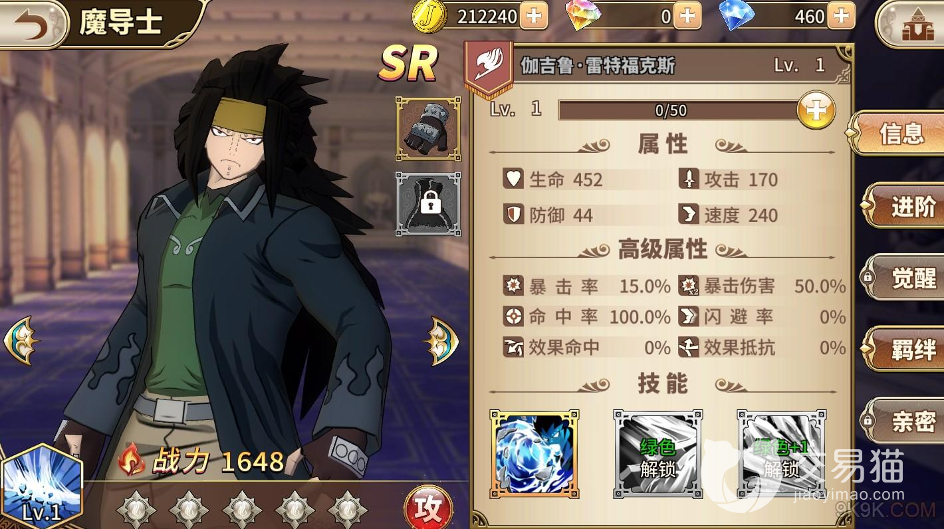Image resolution: width=944 pixels, height=529 pixels.
Task: Select the equipped gauntlet gear slot
Action: point(429,129)
